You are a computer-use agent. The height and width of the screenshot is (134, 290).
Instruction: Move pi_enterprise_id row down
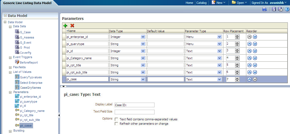click(x=255, y=37)
